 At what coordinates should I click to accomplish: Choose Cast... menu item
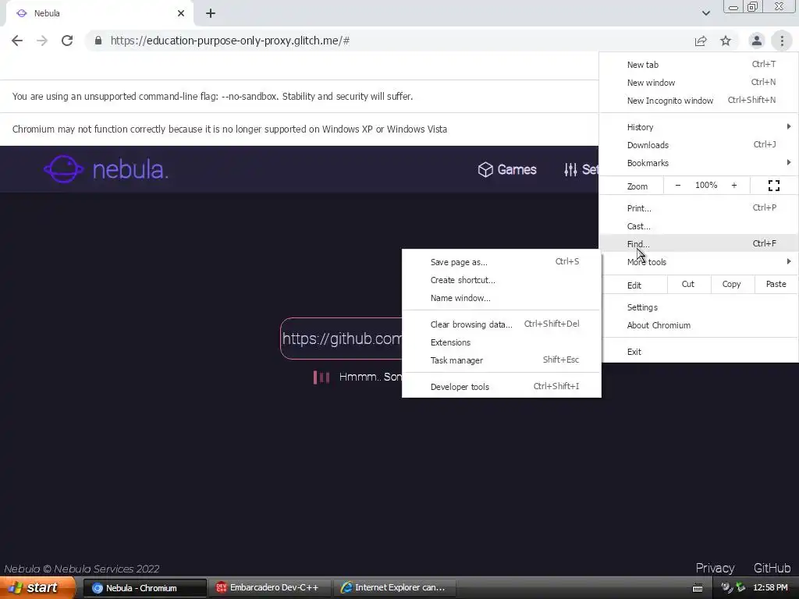pyautogui.click(x=698, y=225)
